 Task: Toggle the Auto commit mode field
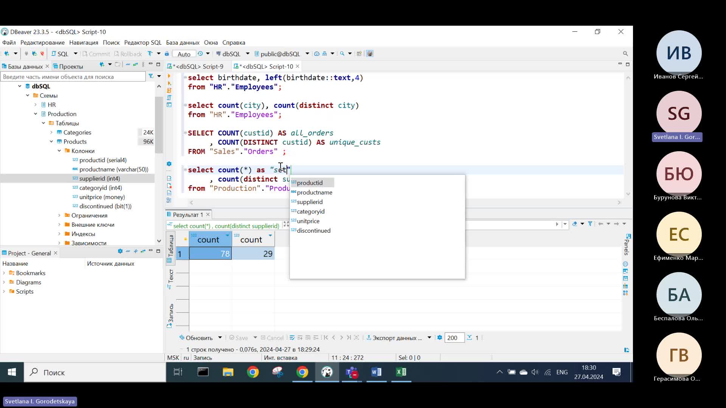click(184, 54)
